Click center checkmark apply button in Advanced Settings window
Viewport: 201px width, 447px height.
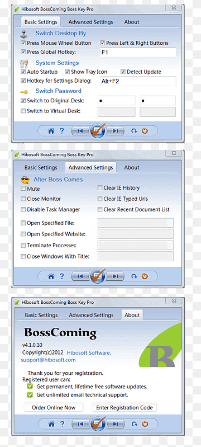pyautogui.click(x=98, y=276)
